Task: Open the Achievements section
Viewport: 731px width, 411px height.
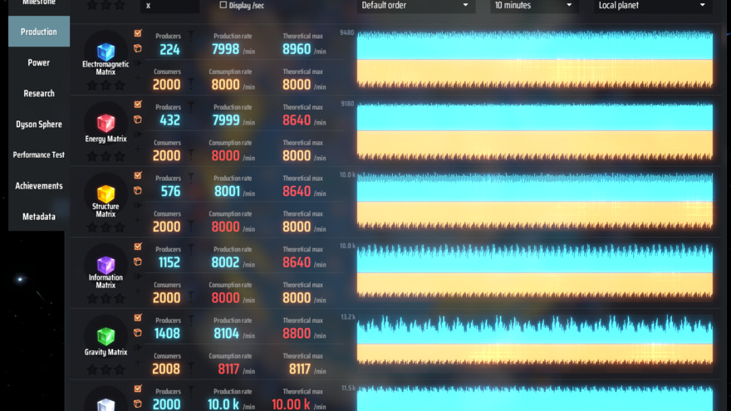Action: 39,186
